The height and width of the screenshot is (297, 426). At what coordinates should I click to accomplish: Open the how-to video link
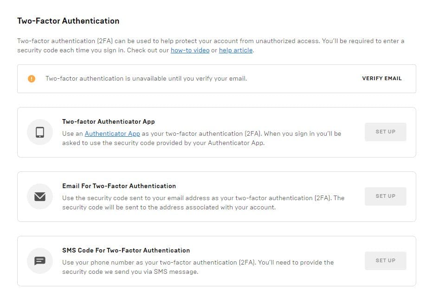190,50
